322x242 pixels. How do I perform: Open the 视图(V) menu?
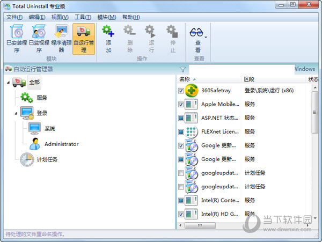pos(60,17)
